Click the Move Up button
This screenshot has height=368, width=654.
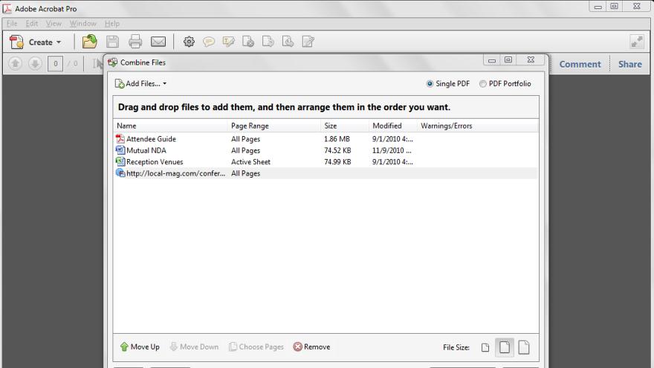coord(140,346)
